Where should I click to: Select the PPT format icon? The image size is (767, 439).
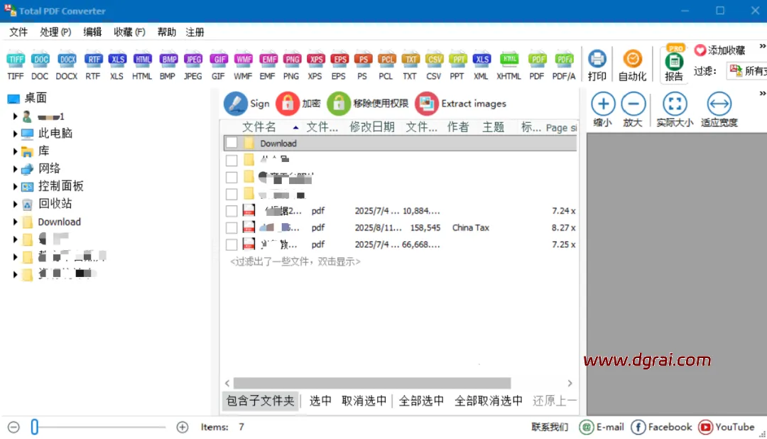click(x=457, y=65)
